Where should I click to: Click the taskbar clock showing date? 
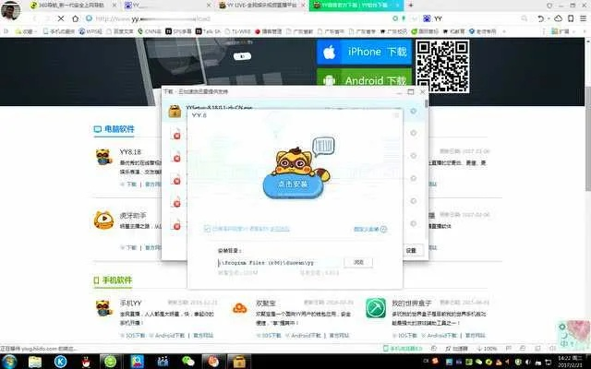pos(570,362)
